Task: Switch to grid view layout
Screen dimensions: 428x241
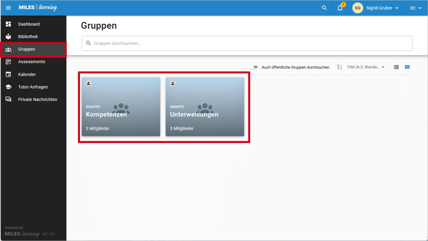Action: 407,67
